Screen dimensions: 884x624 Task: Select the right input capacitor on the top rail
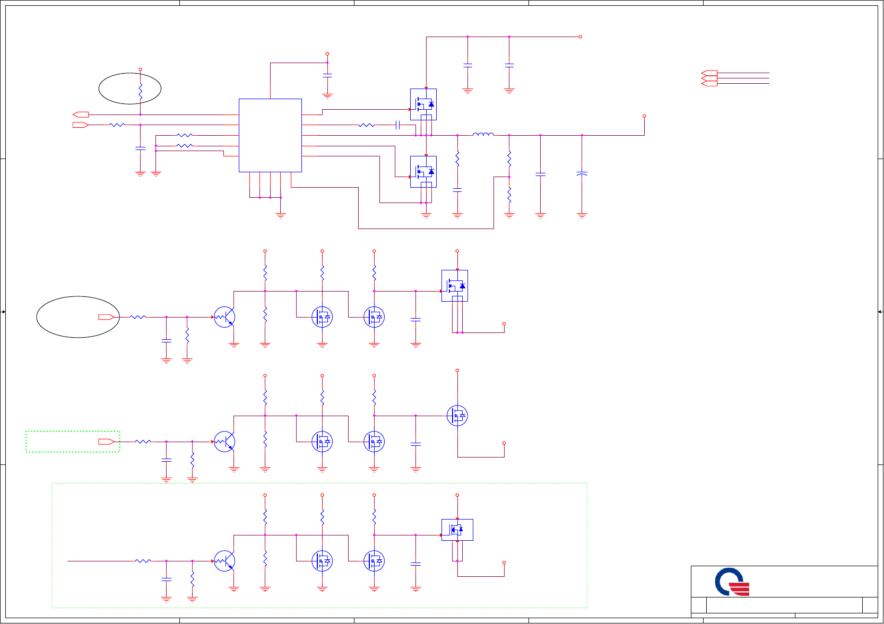509,65
